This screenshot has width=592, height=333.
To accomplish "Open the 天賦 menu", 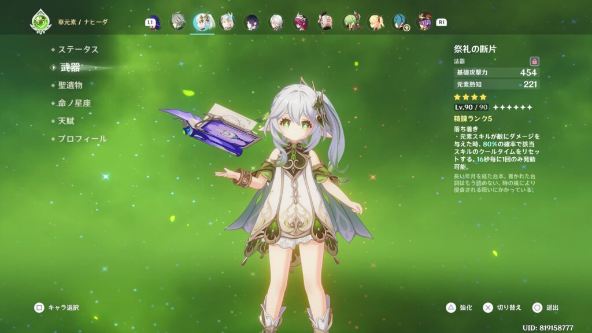I will coord(66,121).
